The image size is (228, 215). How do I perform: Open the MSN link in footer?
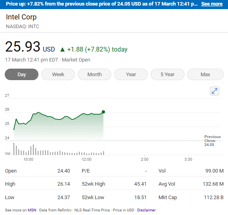[x=32, y=210]
